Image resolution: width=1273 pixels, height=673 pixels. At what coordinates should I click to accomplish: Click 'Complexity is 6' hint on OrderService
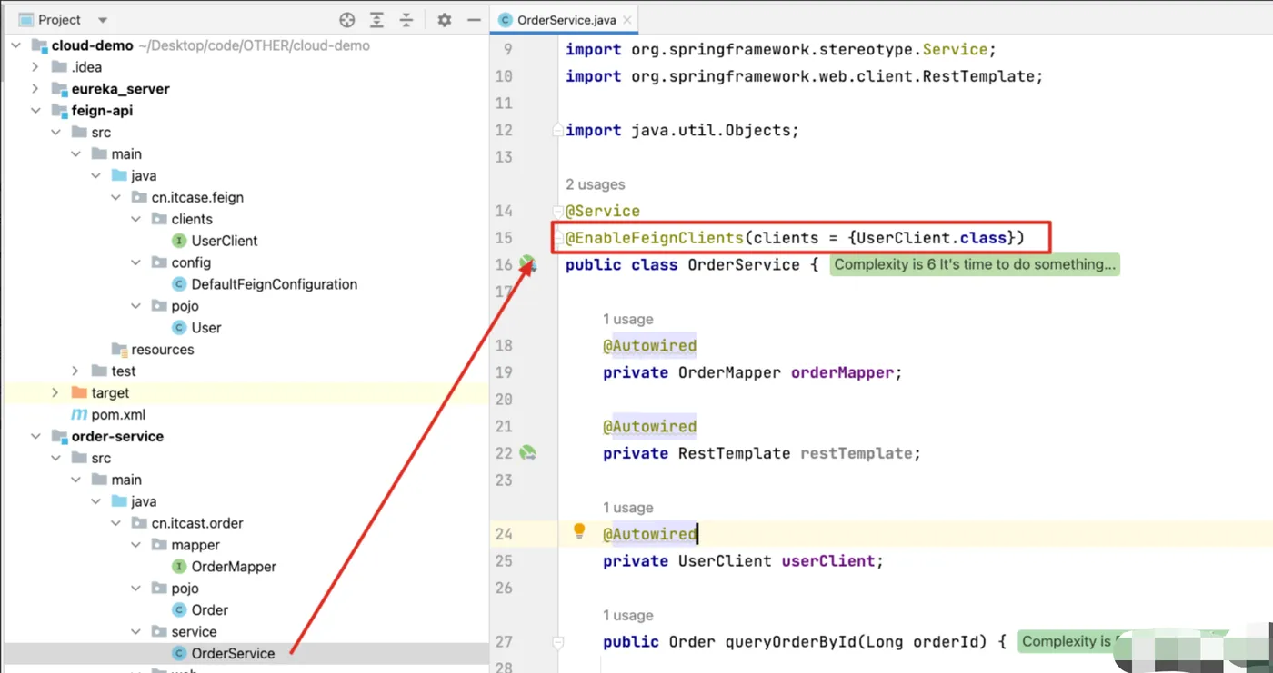(x=975, y=264)
